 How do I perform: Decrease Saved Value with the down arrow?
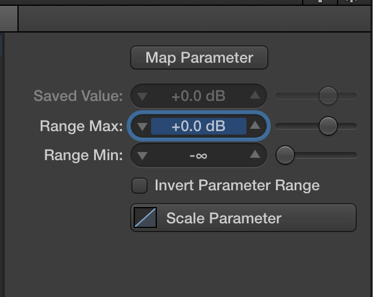(x=143, y=96)
